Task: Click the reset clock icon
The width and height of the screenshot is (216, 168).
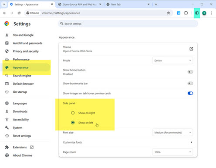Action: pyautogui.click(x=7, y=136)
